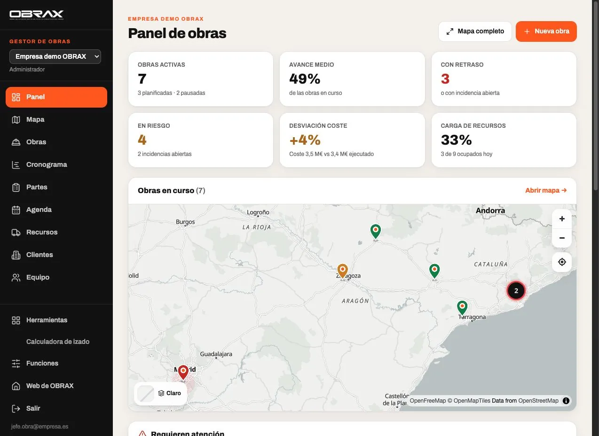
Task: Click the clipboard icon beside Partes
Action: [16, 187]
